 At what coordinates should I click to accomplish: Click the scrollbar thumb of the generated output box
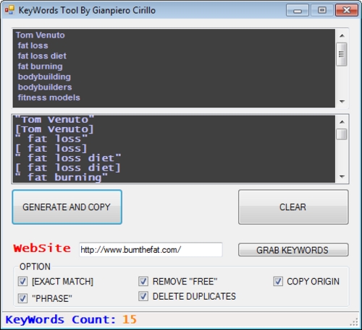tap(342, 134)
